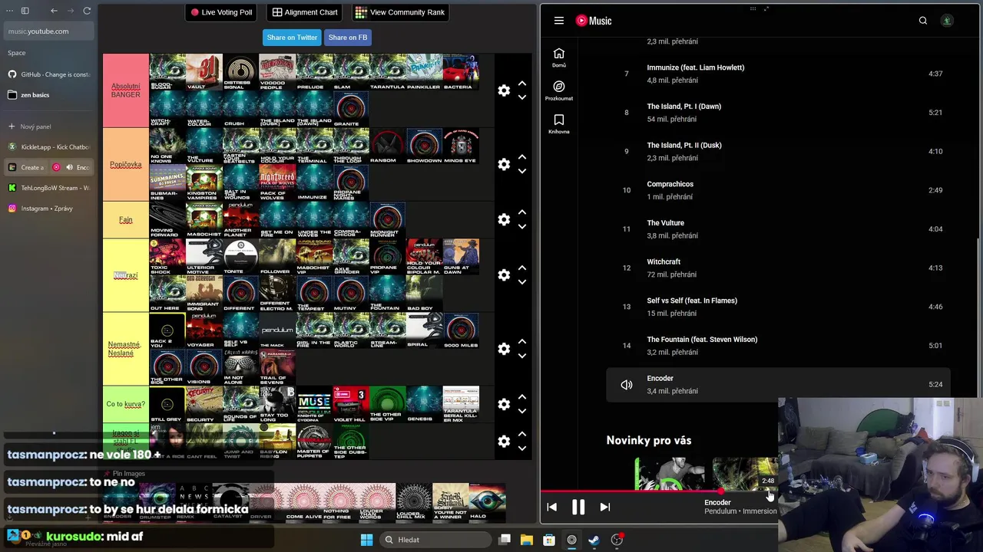Share tier list on Twitter
The image size is (983, 552).
(x=292, y=38)
